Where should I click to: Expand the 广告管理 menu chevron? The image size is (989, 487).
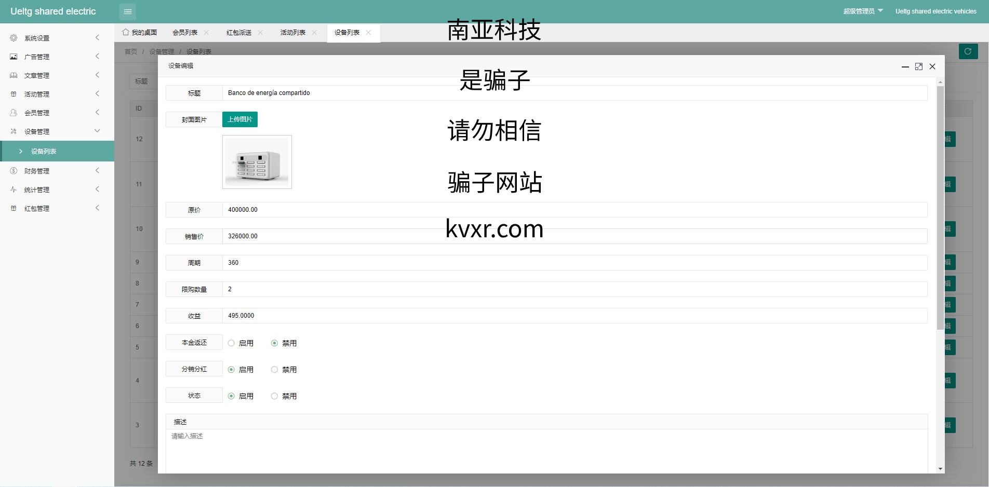click(97, 56)
